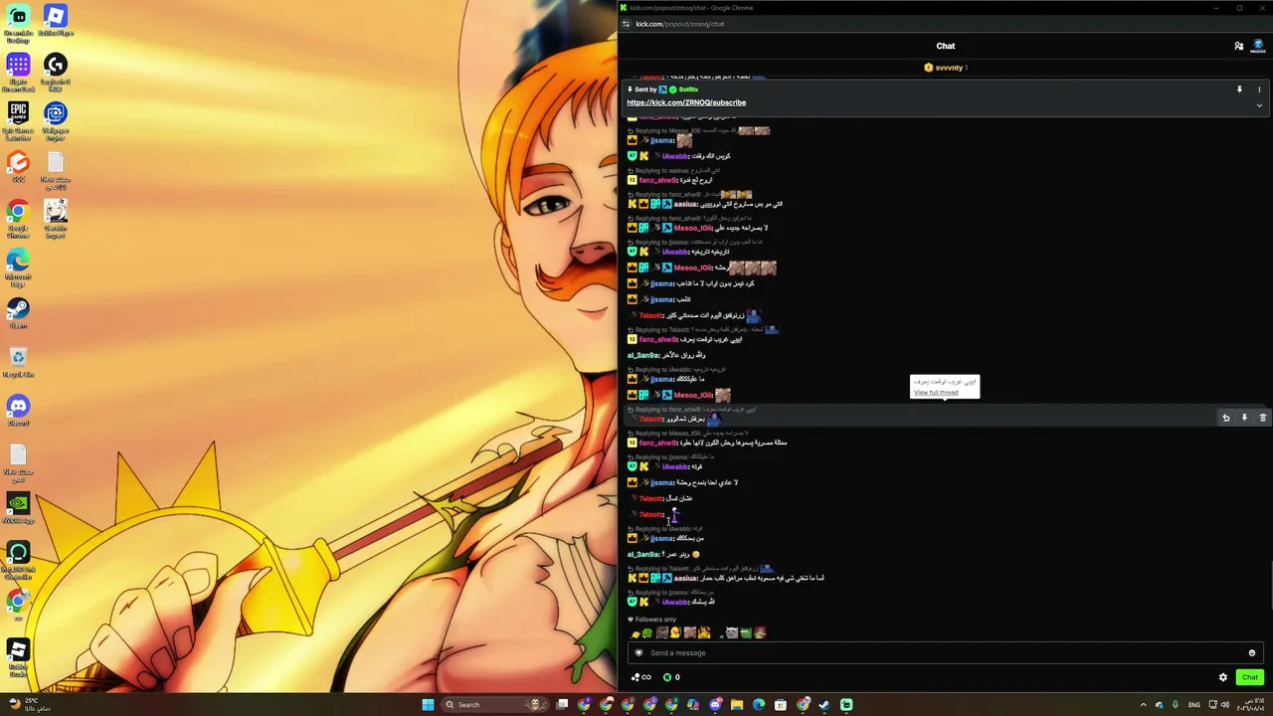Viewport: 1273px width, 716px height.
Task: Select the Genshin Impact desktop icon
Action: [56, 218]
